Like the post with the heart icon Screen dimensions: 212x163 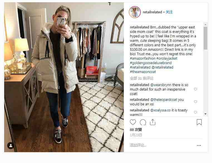click(x=133, y=122)
